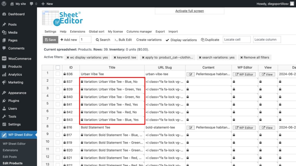Click the Comments sidebar icon

[4, 48]
